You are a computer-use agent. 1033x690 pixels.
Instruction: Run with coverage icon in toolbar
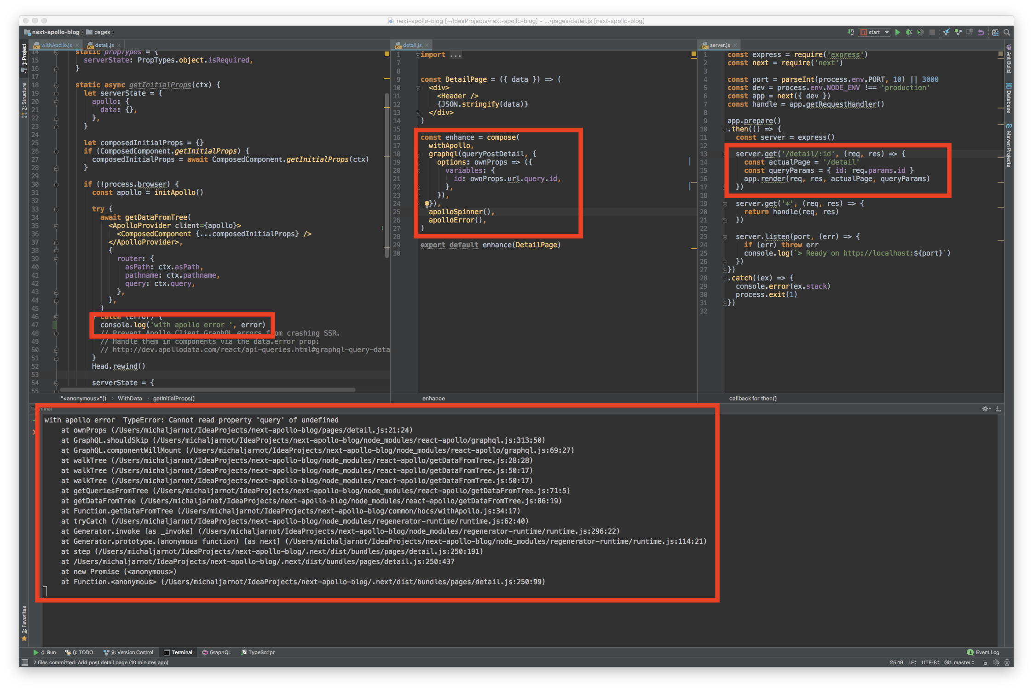[x=920, y=32]
